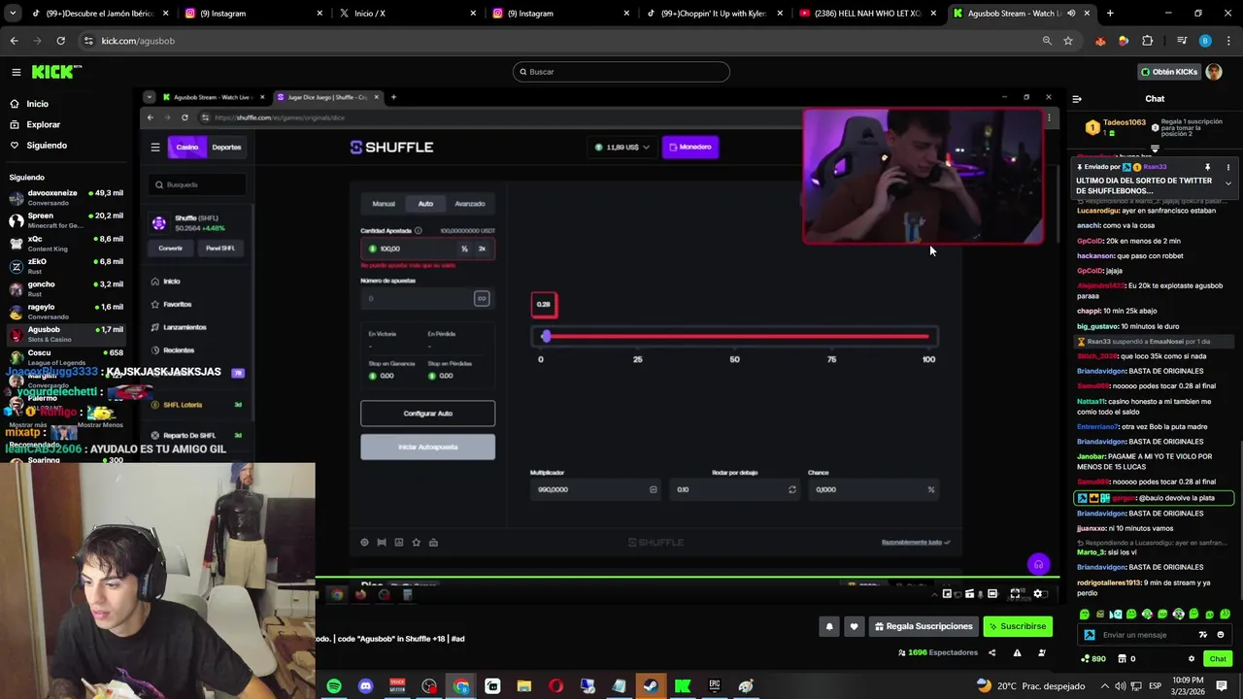Image resolution: width=1243 pixels, height=699 pixels.
Task: Switch to Inicio / X browser tab
Action: point(409,14)
